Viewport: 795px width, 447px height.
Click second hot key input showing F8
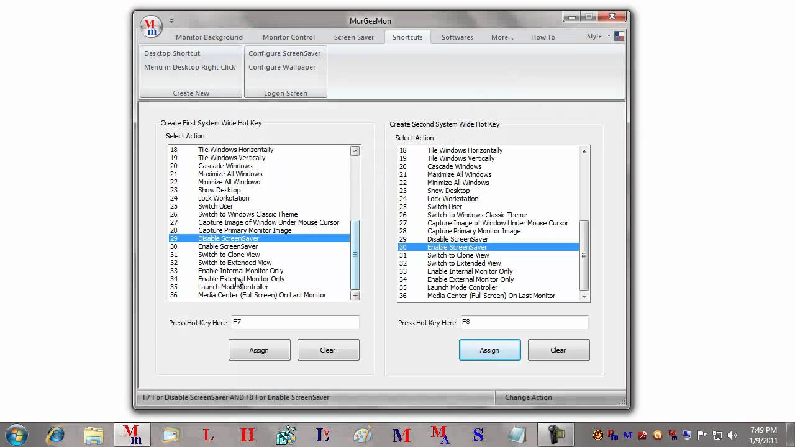tap(524, 322)
